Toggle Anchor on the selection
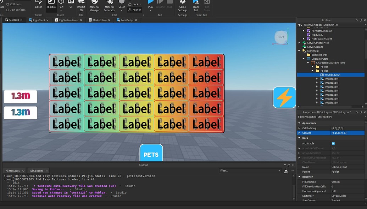The height and width of the screenshot is (209, 367). coord(135,10)
